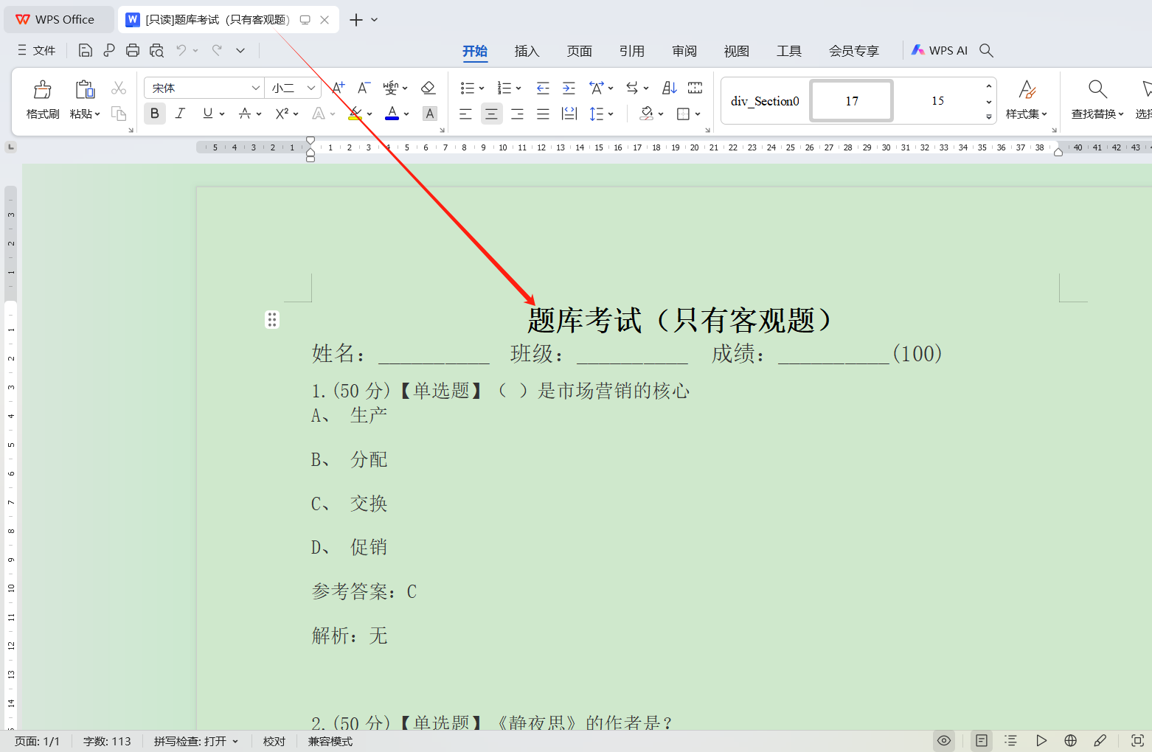Open the font name dropdown showing 宋体
Image resolution: width=1152 pixels, height=752 pixels.
[255, 88]
